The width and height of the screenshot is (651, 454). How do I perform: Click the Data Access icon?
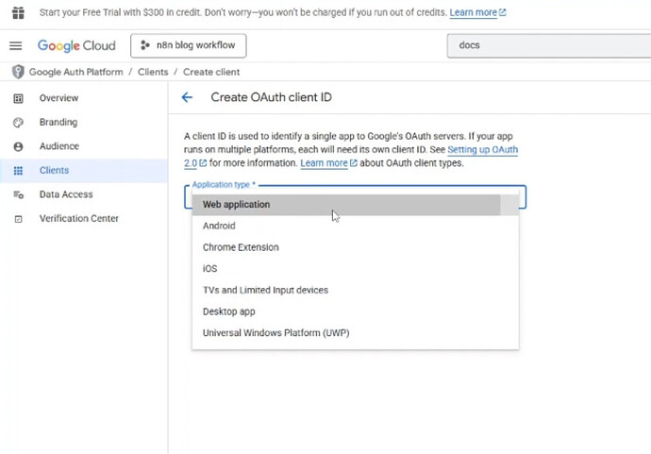[18, 194]
